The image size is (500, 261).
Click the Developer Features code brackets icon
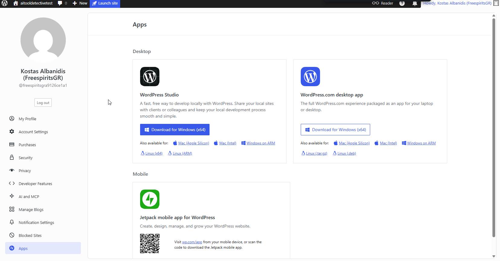[12, 183]
